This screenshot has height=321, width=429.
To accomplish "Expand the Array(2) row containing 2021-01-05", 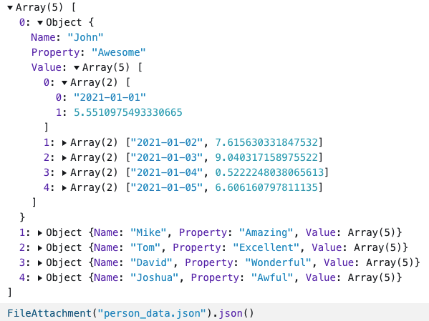I will coord(64,188).
